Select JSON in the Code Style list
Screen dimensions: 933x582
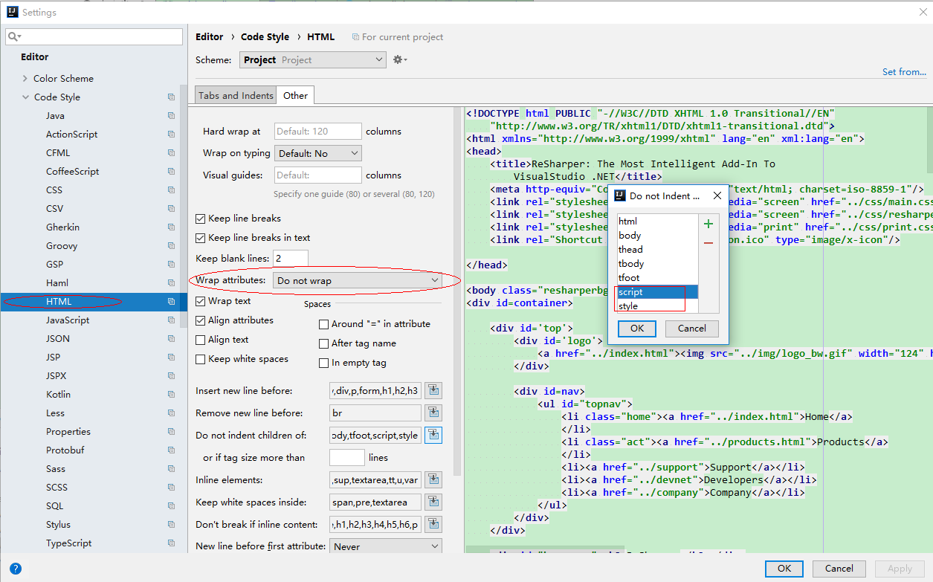pyautogui.click(x=58, y=339)
